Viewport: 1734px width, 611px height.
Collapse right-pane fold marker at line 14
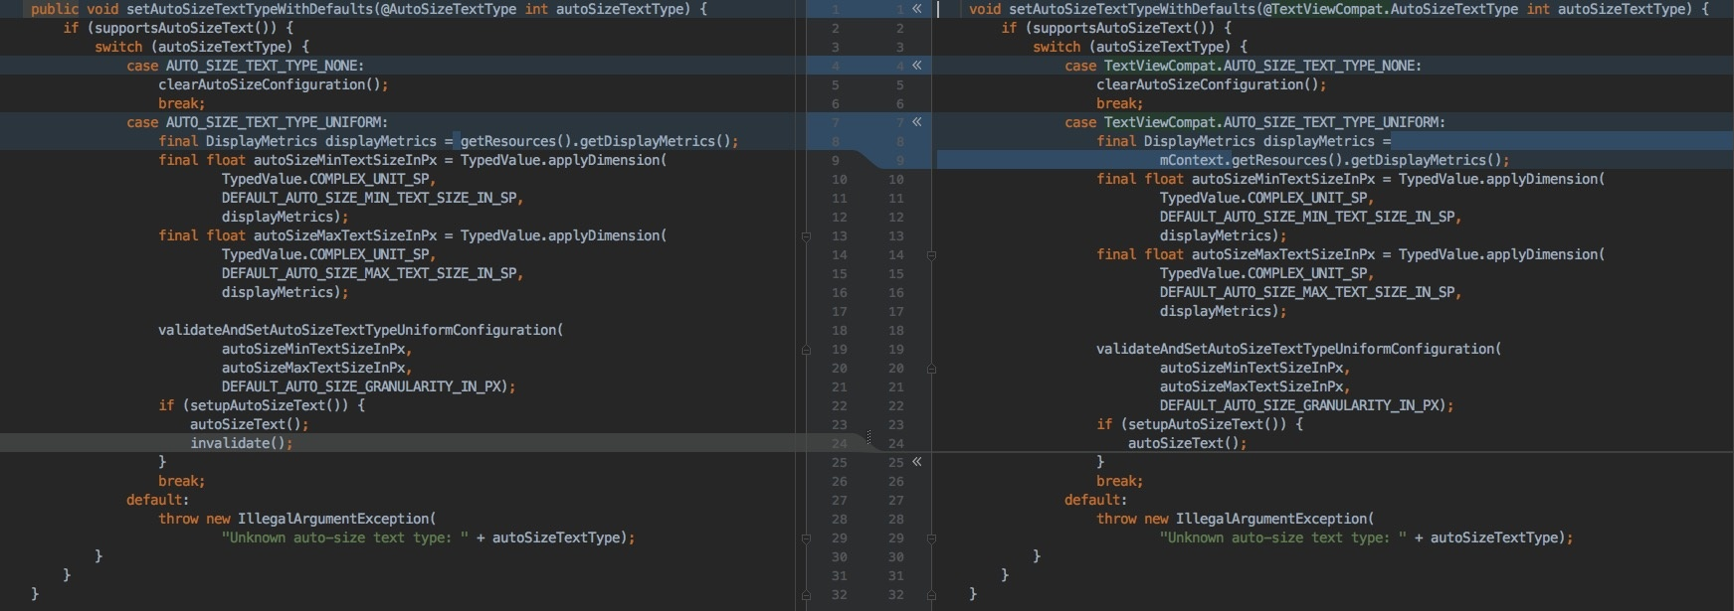[x=931, y=255]
